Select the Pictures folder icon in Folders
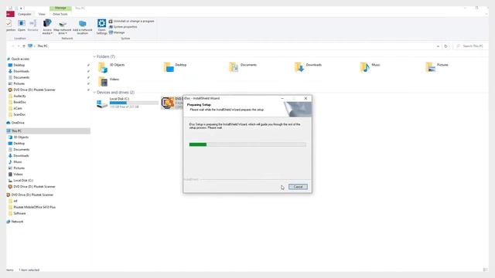This screenshot has width=495, height=278. (x=430, y=67)
